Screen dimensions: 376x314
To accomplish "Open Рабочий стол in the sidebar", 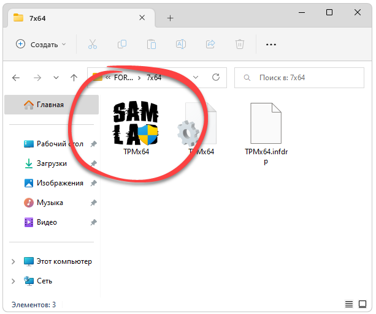I will [54, 144].
